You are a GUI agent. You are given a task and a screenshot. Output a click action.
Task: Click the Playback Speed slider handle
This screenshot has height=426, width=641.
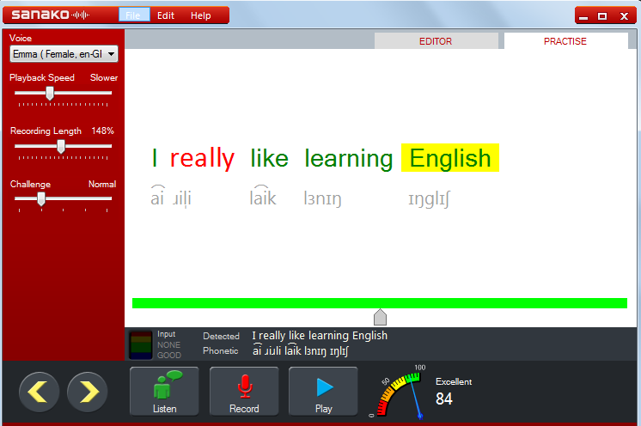[50, 93]
